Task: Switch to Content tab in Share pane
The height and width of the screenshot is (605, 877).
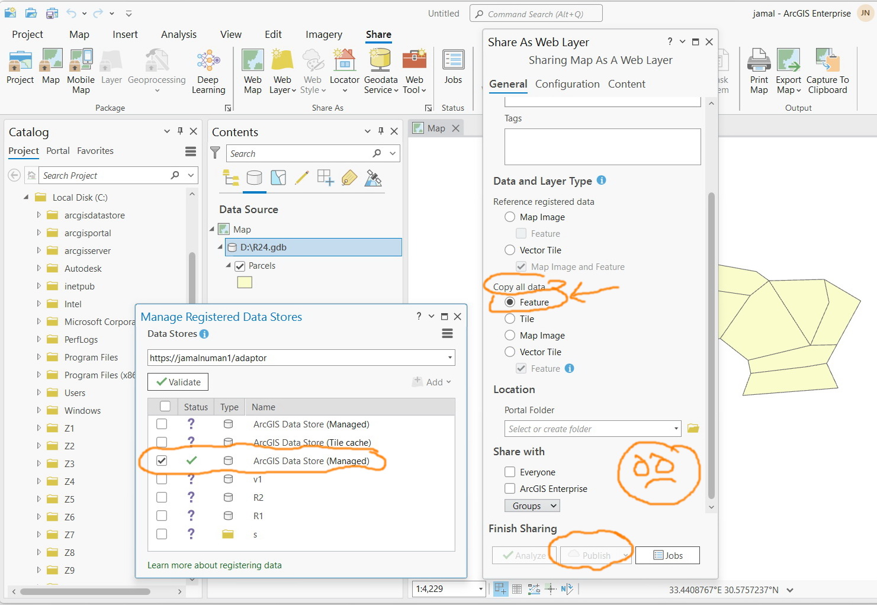Action: [627, 84]
